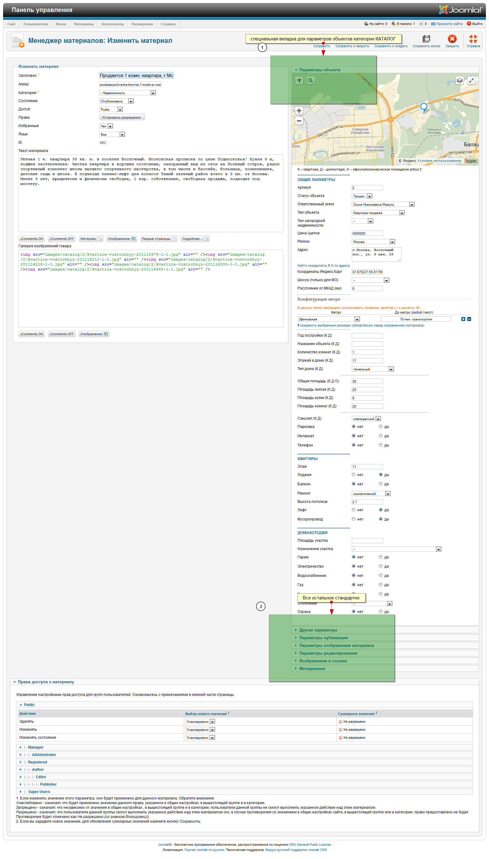Select Гараж 'да' radio button

point(380,557)
